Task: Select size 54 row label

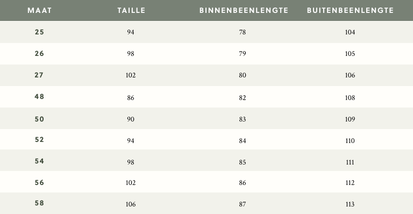Action: (39, 161)
